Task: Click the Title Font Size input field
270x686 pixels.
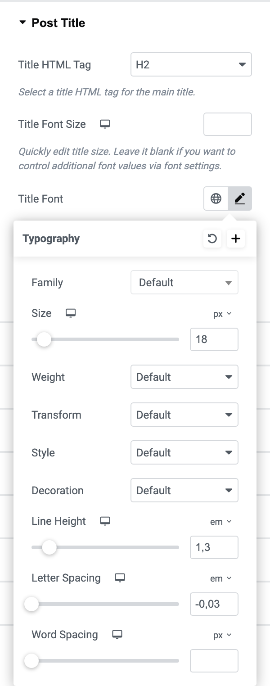Action: [x=228, y=124]
